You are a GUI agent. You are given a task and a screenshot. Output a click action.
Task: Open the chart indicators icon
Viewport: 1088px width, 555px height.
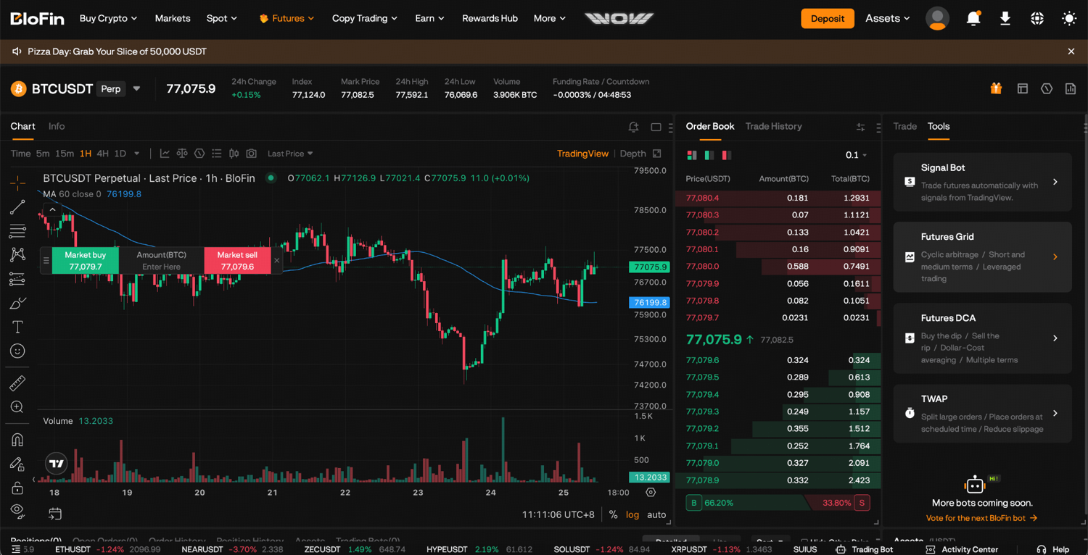pos(165,154)
